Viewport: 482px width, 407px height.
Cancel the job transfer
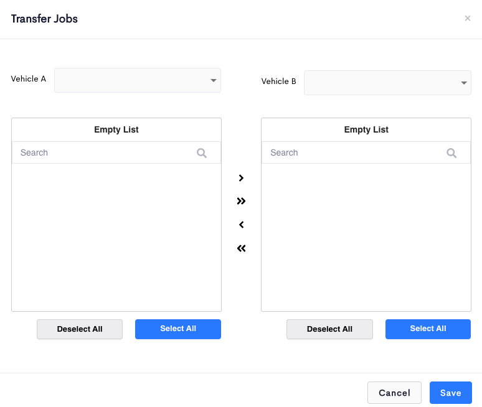point(394,393)
